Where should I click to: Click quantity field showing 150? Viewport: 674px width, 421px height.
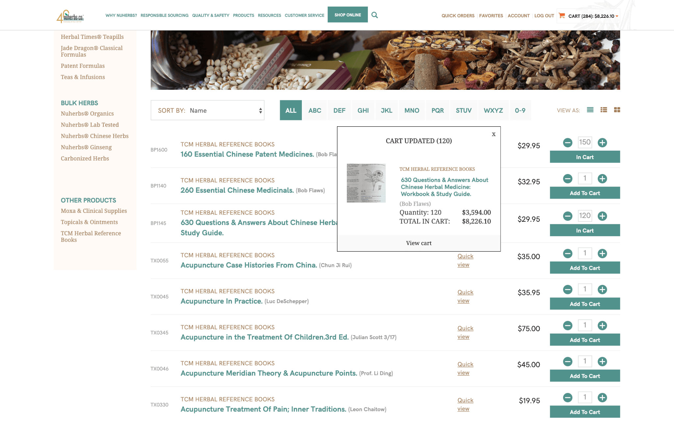[585, 142]
